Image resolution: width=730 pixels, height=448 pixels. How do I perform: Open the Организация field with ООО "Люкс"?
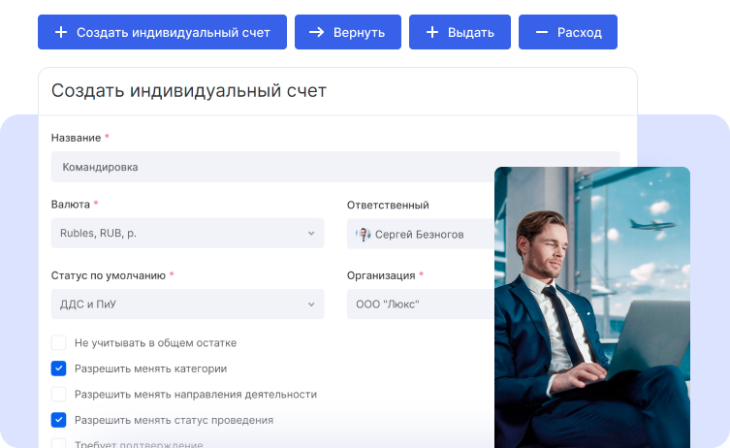[421, 304]
